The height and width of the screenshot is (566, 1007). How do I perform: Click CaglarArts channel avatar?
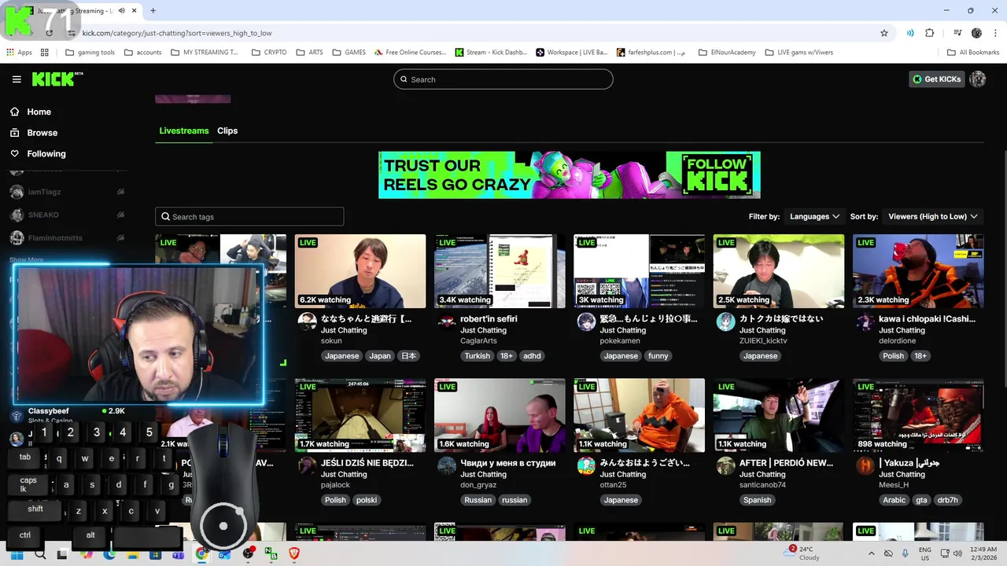(447, 322)
